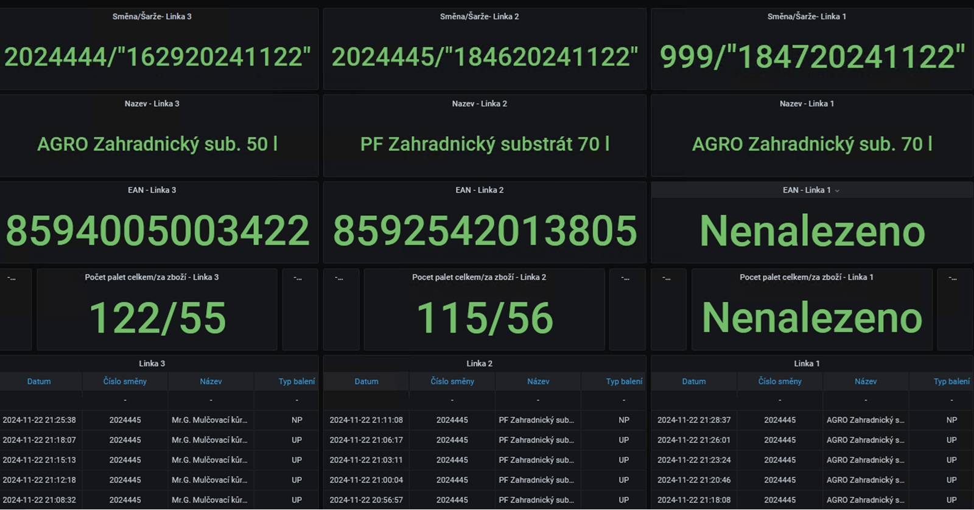Sort Linka 1 table by Datum column
This screenshot has width=974, height=510.
(693, 382)
